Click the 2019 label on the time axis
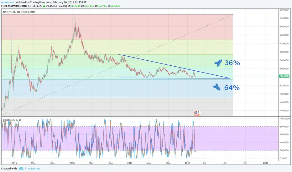292x172 pixels. (x=266, y=163)
